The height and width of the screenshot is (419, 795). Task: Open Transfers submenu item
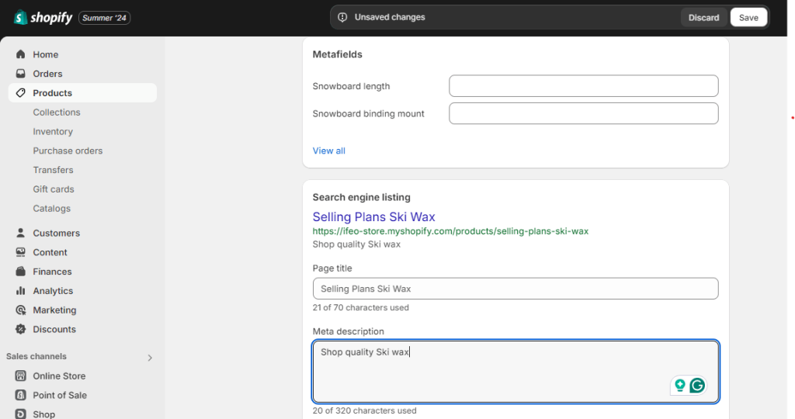pos(53,170)
